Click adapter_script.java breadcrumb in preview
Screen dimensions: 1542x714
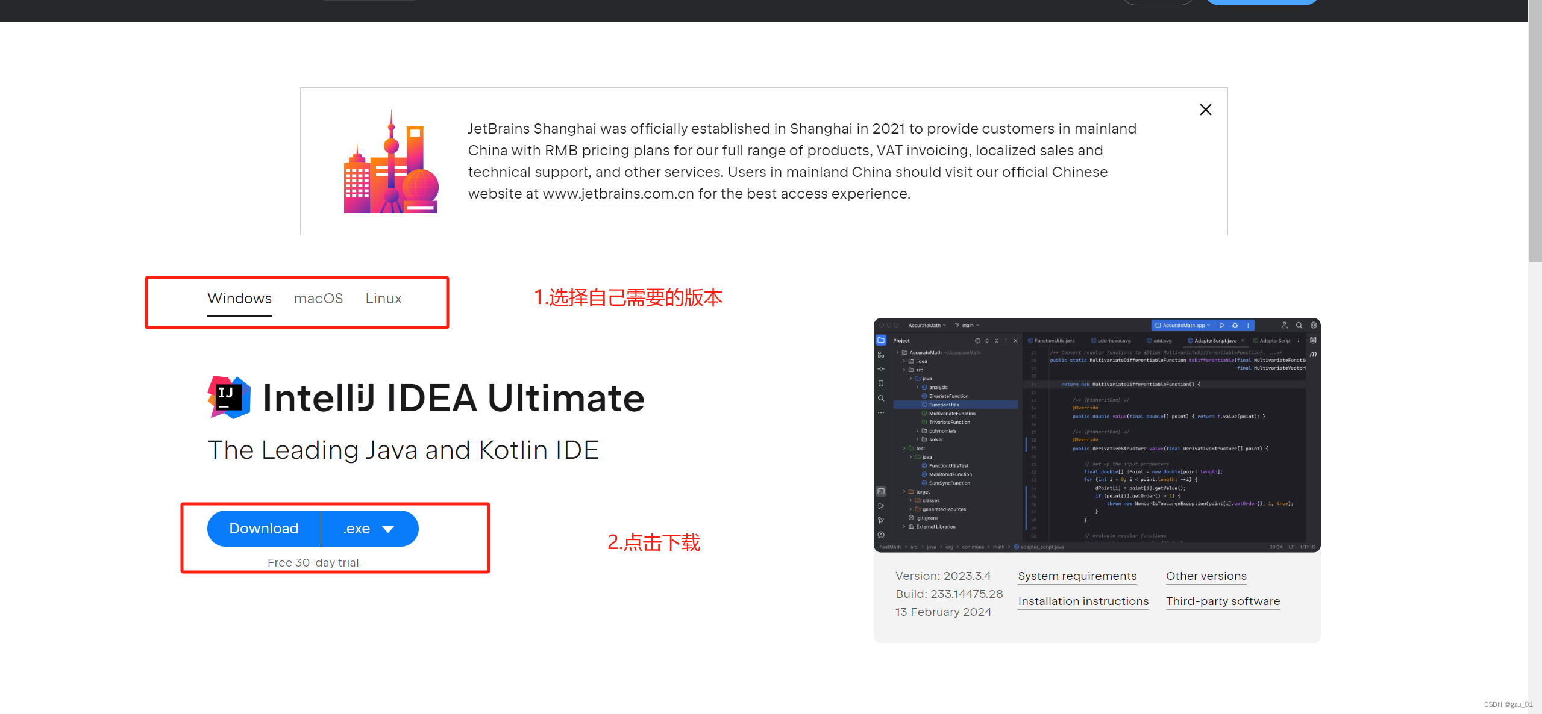[1039, 547]
